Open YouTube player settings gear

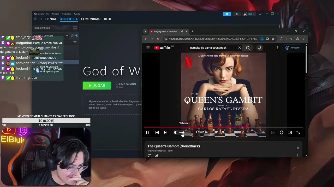281,132
